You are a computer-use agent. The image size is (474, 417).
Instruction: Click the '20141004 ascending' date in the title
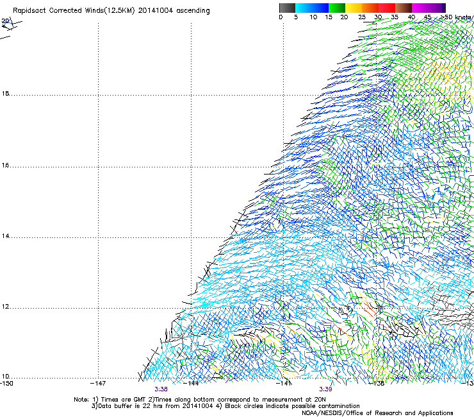pos(174,11)
